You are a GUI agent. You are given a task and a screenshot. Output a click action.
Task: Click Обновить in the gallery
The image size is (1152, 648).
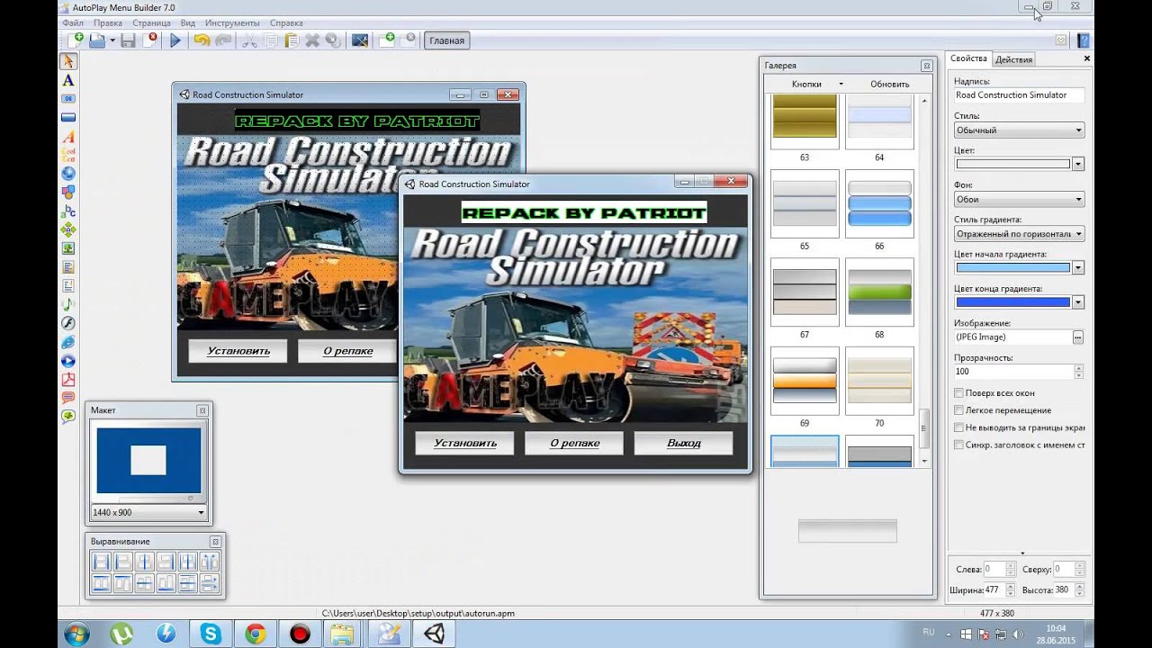click(889, 84)
